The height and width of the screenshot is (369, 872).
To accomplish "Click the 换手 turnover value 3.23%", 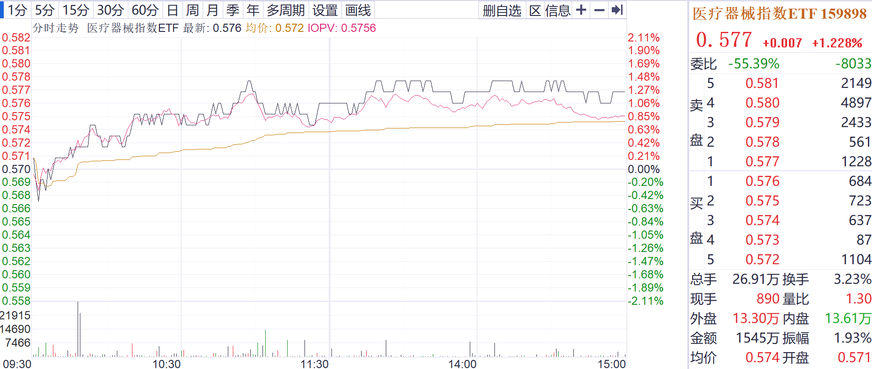I will click(x=852, y=279).
